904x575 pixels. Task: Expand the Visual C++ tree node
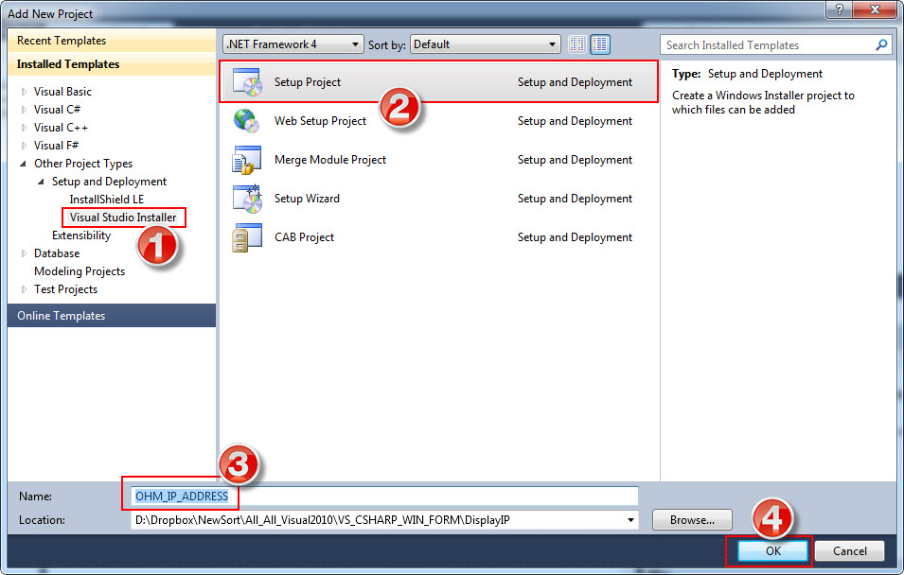click(24, 128)
